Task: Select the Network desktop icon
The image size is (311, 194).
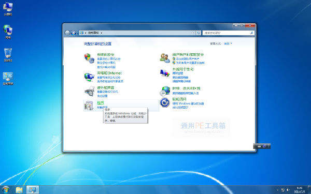Action: coord(8,32)
